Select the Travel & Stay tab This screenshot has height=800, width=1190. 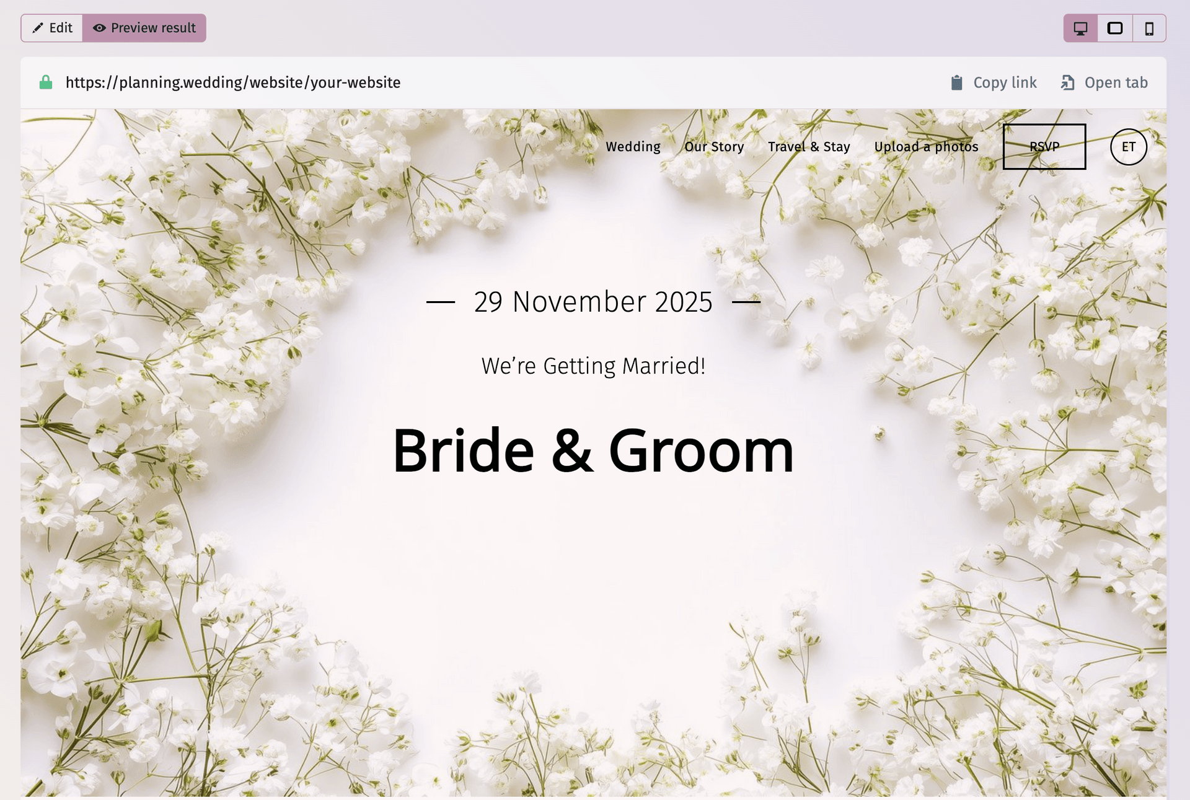809,147
